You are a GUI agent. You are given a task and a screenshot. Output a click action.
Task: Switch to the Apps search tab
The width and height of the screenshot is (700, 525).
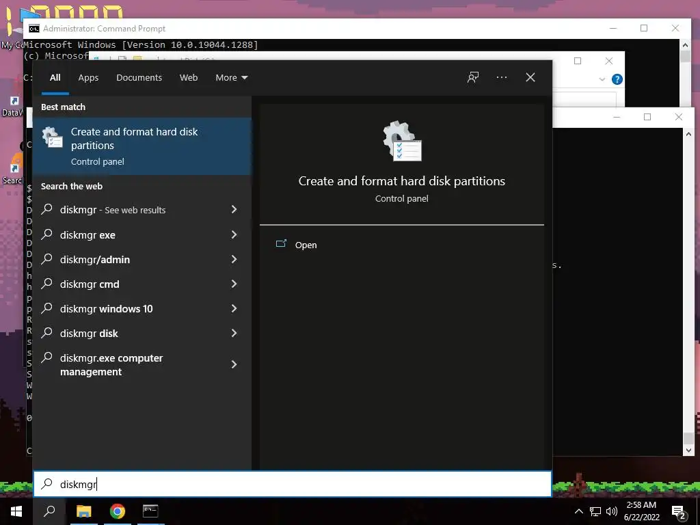(88, 78)
